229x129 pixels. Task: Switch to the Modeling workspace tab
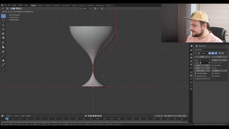[x=40, y=6]
